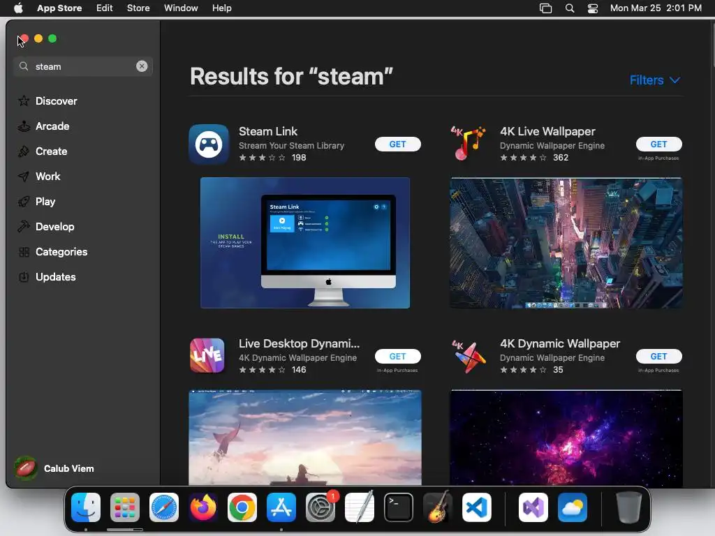The image size is (715, 536).
Task: Click the steam search field
Action: coord(83,66)
